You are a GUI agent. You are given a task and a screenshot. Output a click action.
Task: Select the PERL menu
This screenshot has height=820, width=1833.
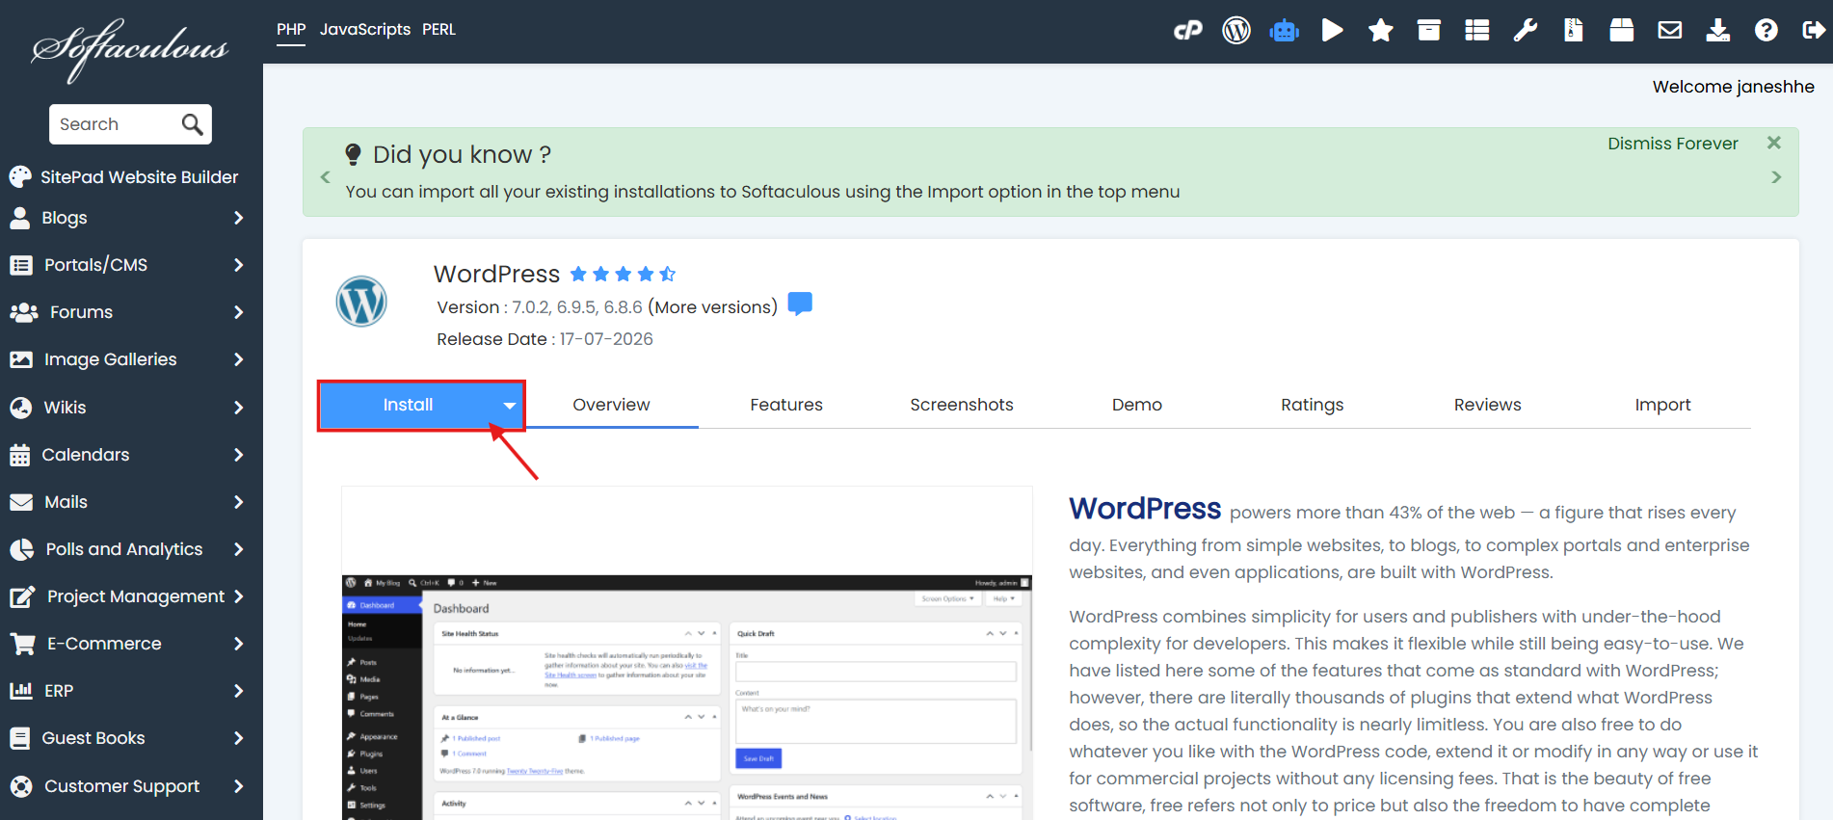coord(438,30)
